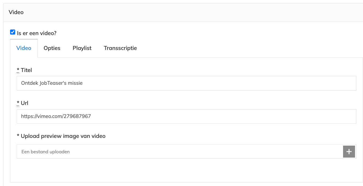Screen dimensions: 363x186
Task: Click the 'Is er een video?' label text
Action: click(x=37, y=33)
